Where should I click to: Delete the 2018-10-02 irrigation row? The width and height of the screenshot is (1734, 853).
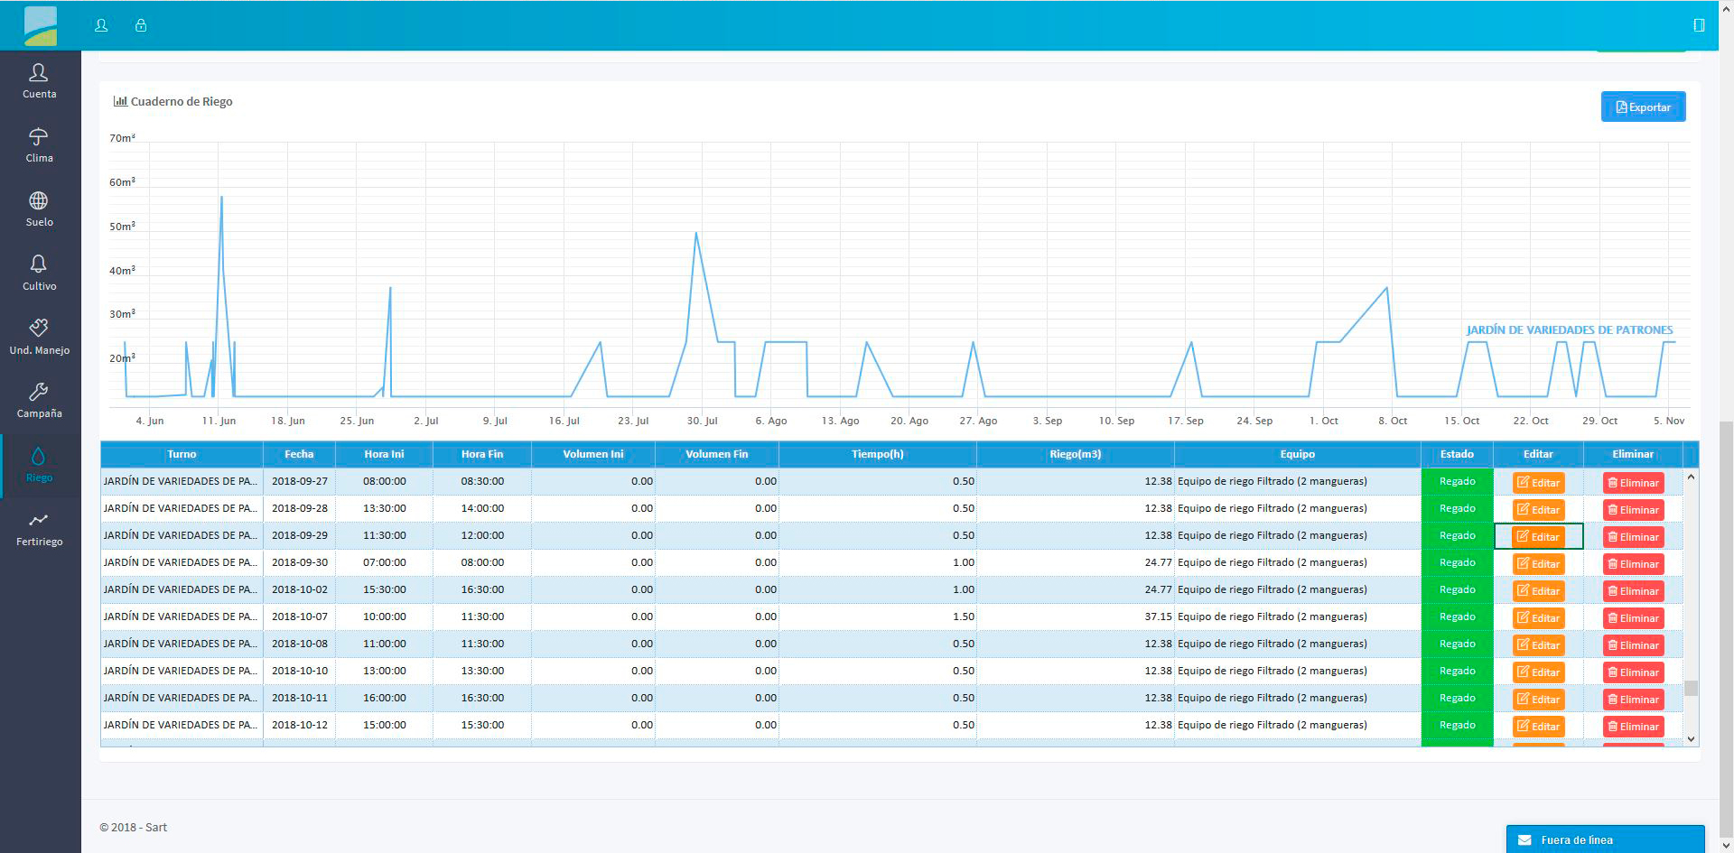pos(1633,591)
